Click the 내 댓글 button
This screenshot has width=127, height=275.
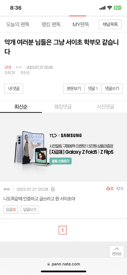pos(14,89)
